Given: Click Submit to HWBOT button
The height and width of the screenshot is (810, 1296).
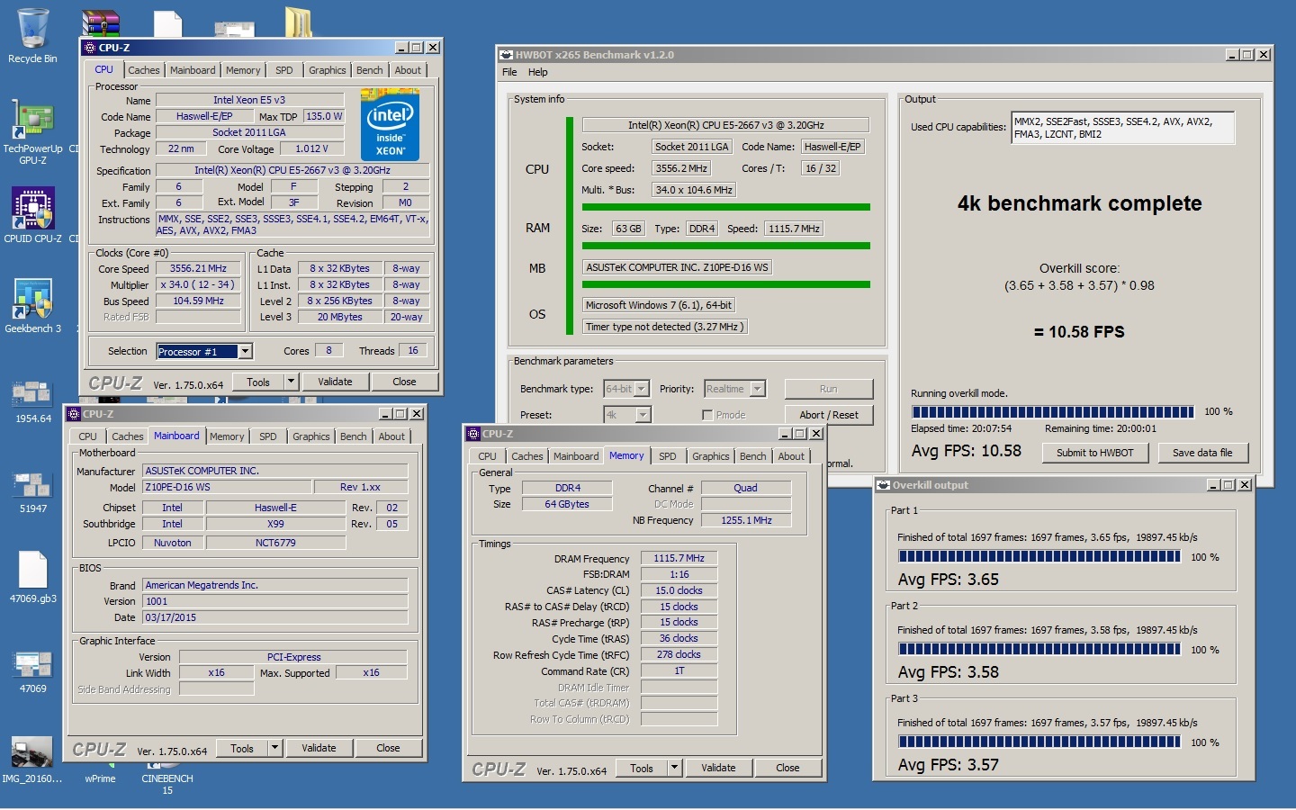Looking at the screenshot, I should click(x=1094, y=453).
